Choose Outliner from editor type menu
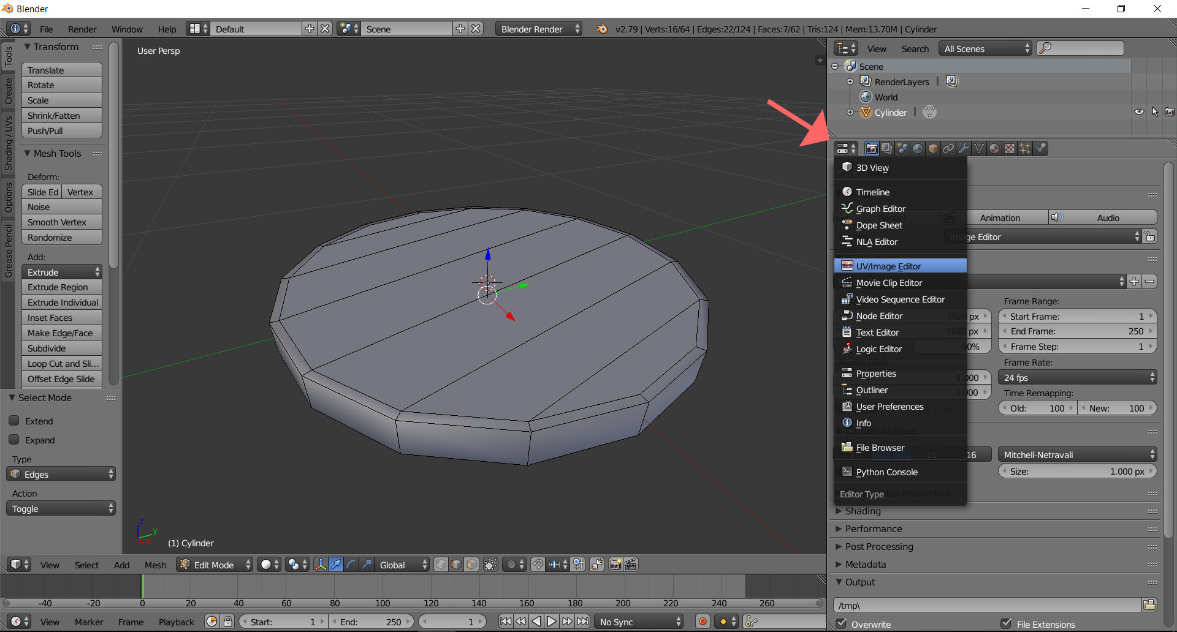Screen dimensions: 1177x632 [900, 389]
